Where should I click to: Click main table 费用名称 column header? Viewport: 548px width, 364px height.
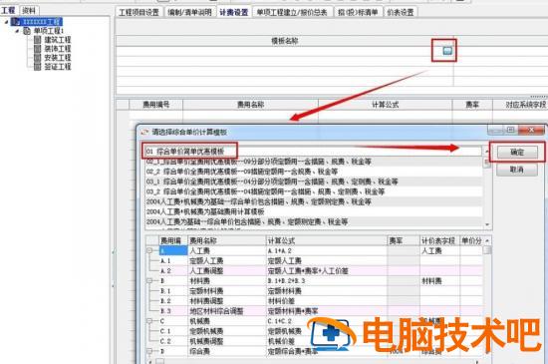pos(250,105)
